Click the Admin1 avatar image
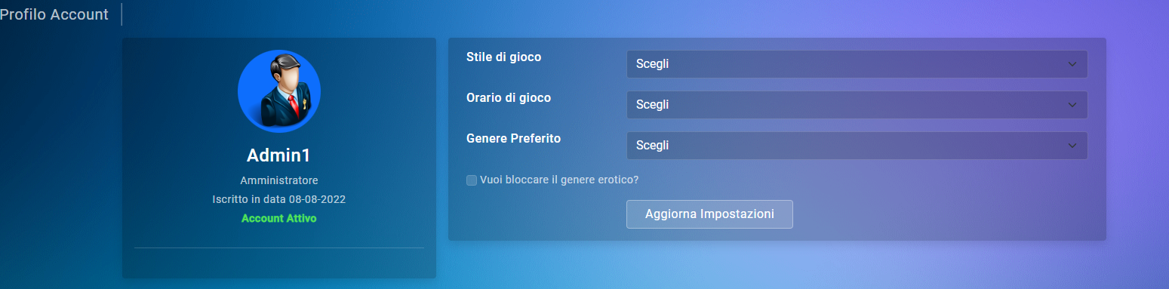 [x=279, y=91]
